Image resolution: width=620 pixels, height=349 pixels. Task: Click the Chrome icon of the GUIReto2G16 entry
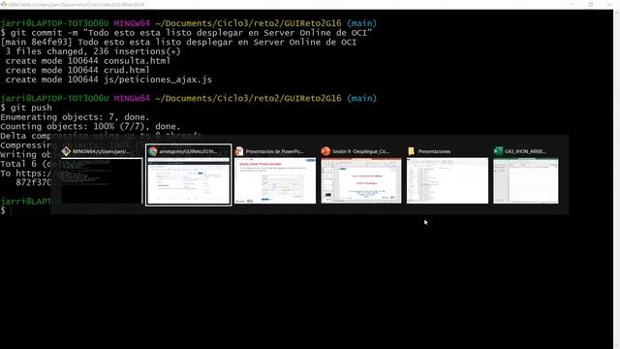(153, 151)
